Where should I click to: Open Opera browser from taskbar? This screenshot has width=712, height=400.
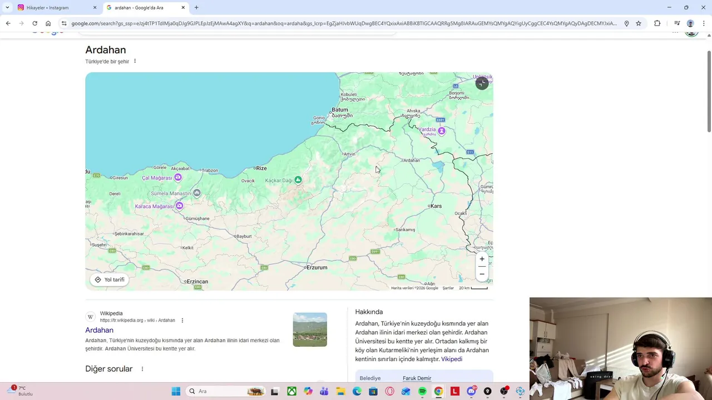[x=389, y=391]
